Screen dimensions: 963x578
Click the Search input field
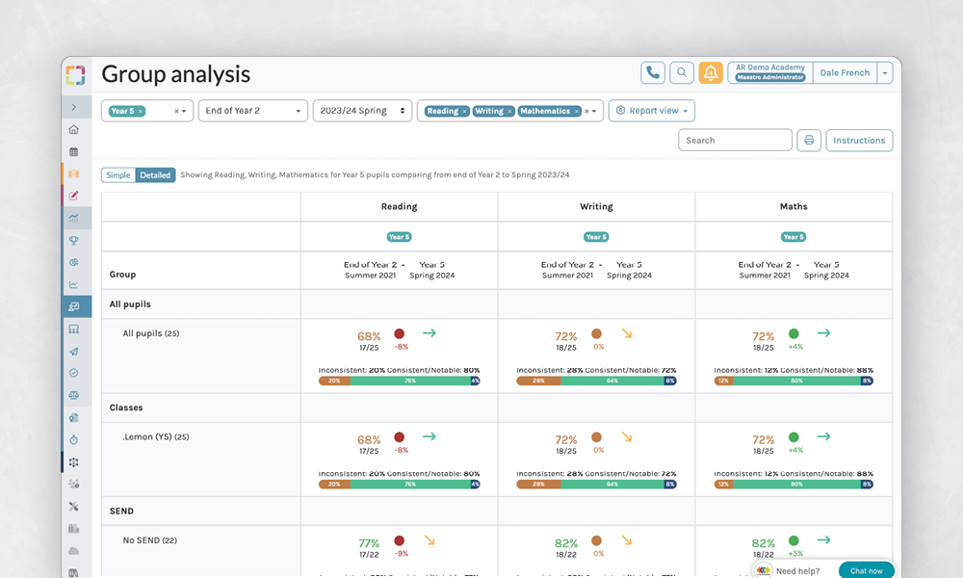(735, 141)
